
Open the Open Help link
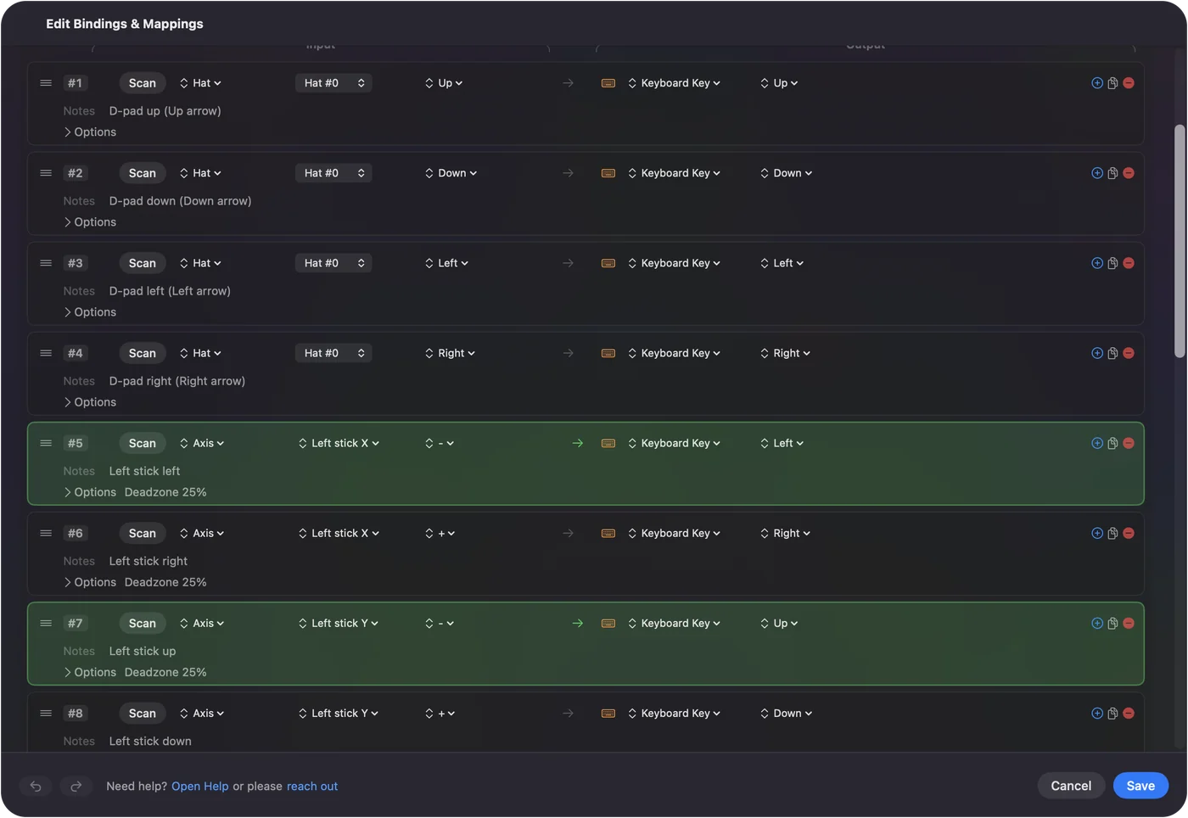click(200, 787)
